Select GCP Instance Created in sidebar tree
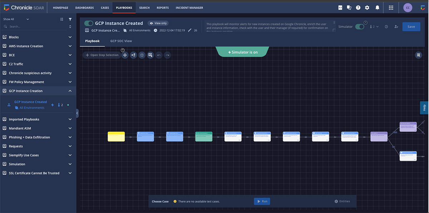The width and height of the screenshot is (429, 213). (x=30, y=102)
